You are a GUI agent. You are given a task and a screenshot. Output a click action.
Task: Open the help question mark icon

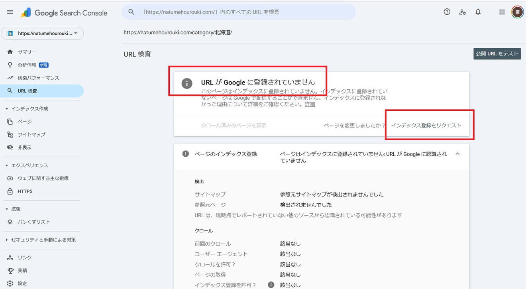pyautogui.click(x=447, y=12)
